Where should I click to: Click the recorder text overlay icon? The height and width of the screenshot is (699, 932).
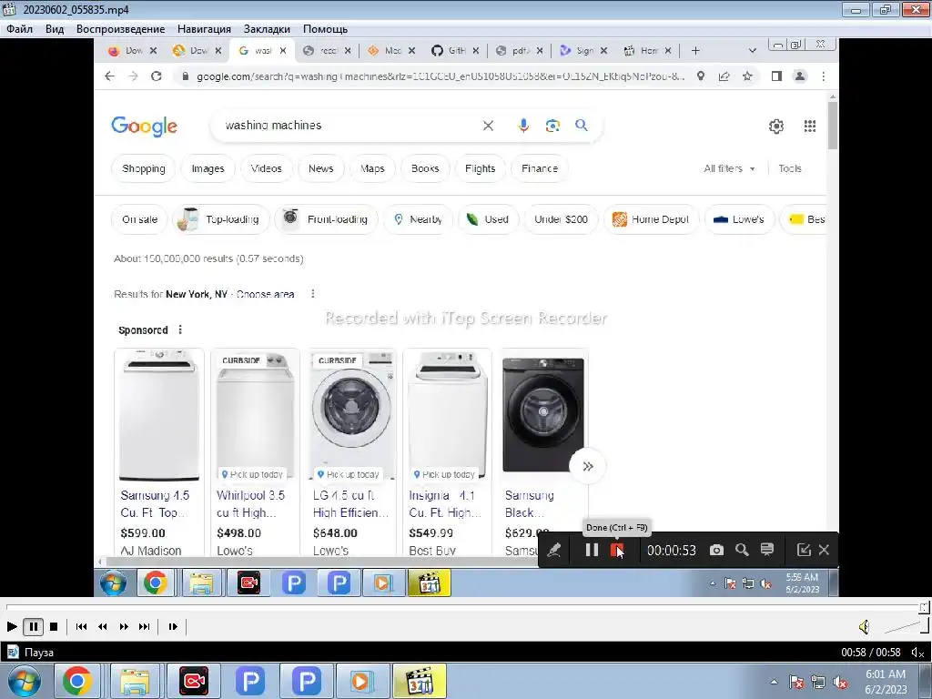(767, 550)
